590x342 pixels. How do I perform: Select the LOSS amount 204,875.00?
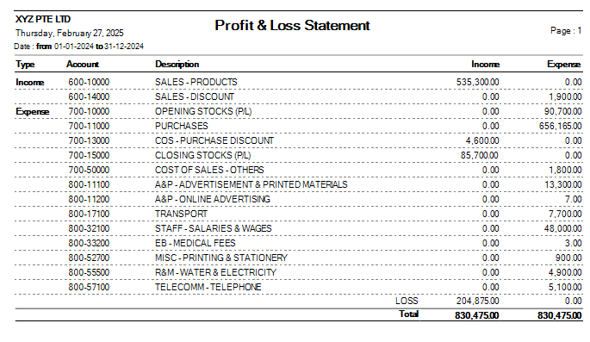pyautogui.click(x=477, y=301)
